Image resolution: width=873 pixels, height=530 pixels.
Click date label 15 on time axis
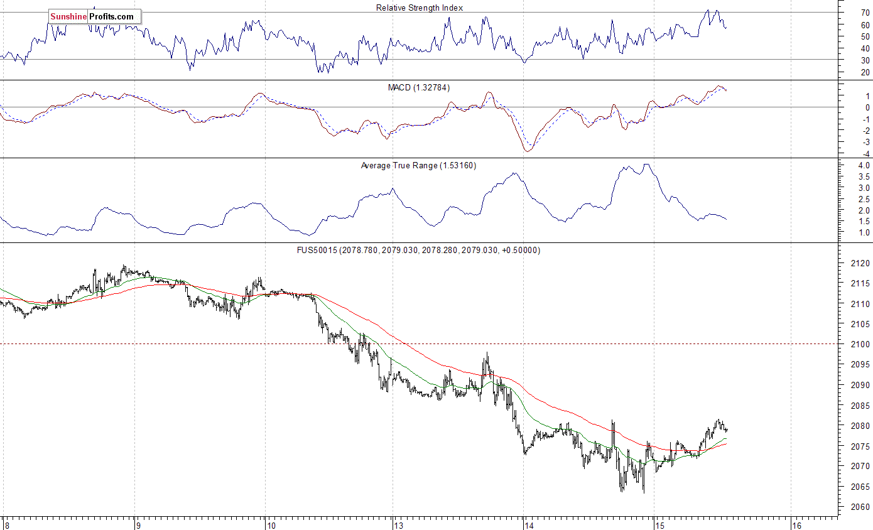(x=659, y=525)
